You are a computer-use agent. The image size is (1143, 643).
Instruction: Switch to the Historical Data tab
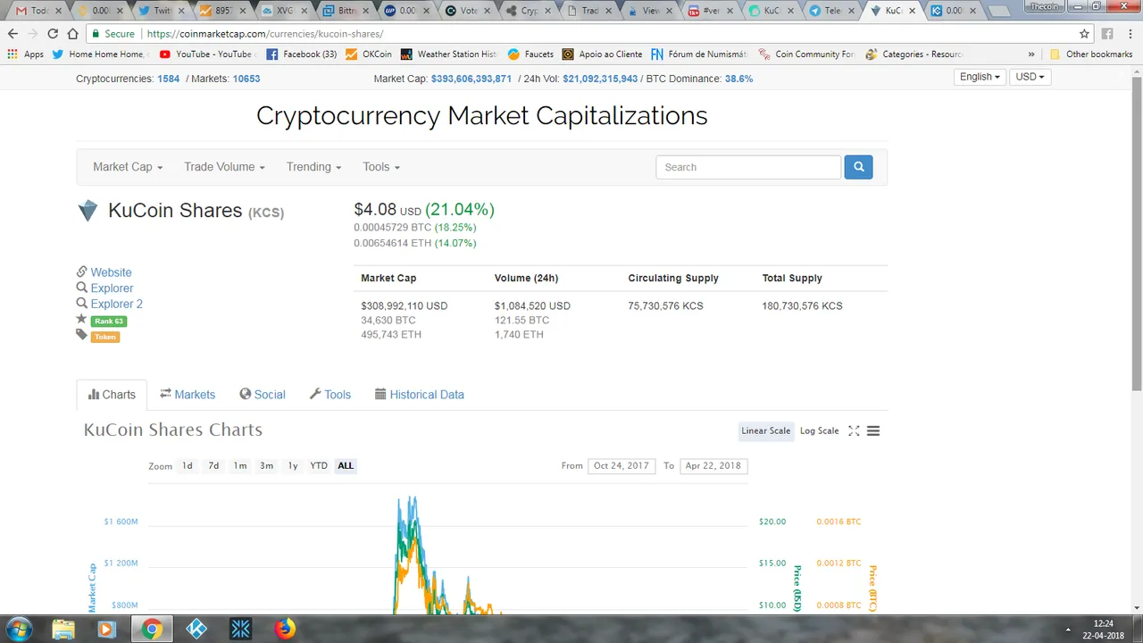420,395
